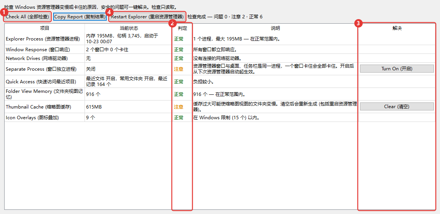Click Copy Report (复制结果) button
440x214 pixels.
(80, 17)
